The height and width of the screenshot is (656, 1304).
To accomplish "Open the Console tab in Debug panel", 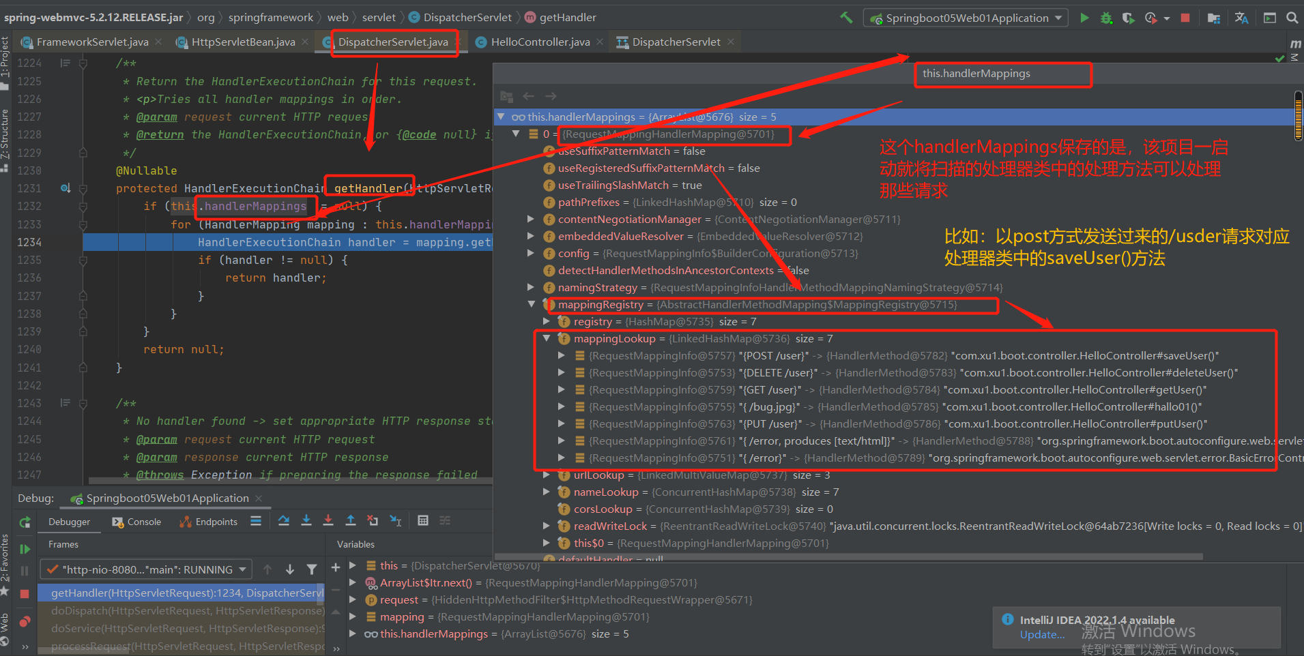I will point(136,522).
